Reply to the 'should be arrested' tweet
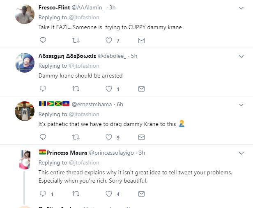Viewport: 253px width, 208px height. click(x=43, y=89)
